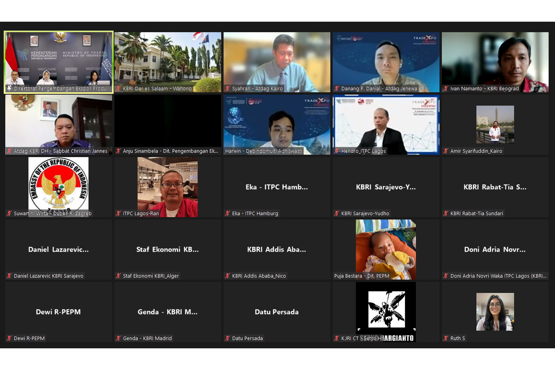Viewport: 555px width, 370px height.
Task: Select Ivan Namanto - KBRI Beograd tile
Action: (495, 62)
